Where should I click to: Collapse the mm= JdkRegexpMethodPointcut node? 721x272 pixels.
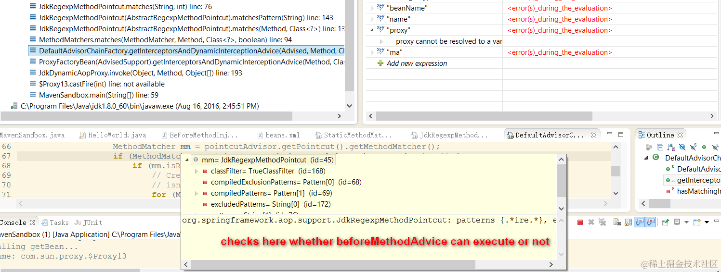[x=187, y=160]
